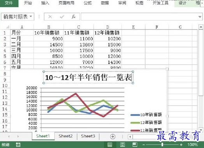Click horizontal scrollbar left arrow

coord(130,137)
